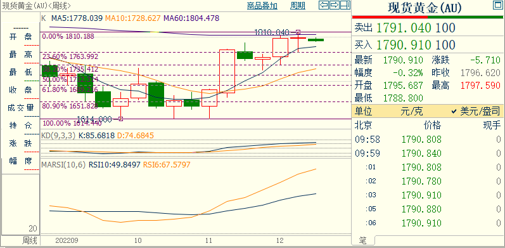This screenshot has width=505, height=248.
Task: Toggle the split panel layout icon
Action: (345, 5)
